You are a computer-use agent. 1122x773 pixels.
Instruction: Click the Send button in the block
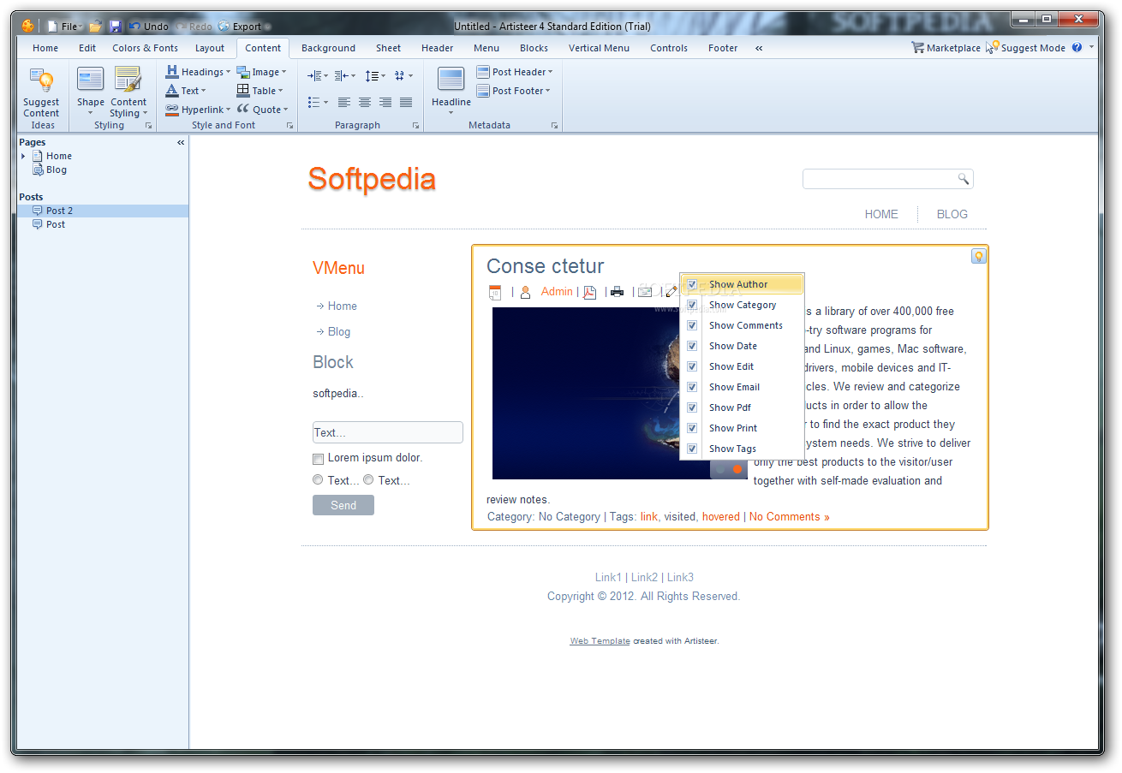point(343,505)
